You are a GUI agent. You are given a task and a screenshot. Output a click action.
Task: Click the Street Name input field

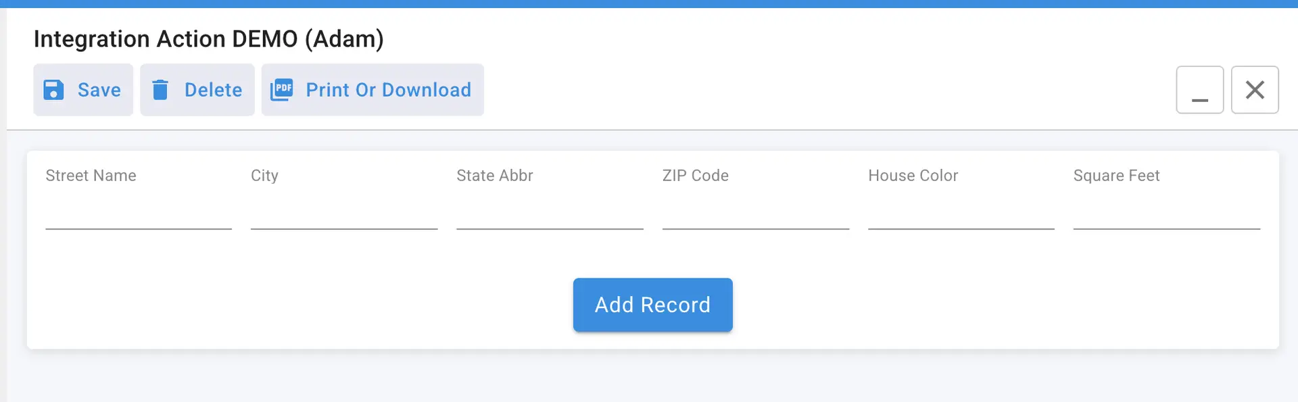pos(138,223)
